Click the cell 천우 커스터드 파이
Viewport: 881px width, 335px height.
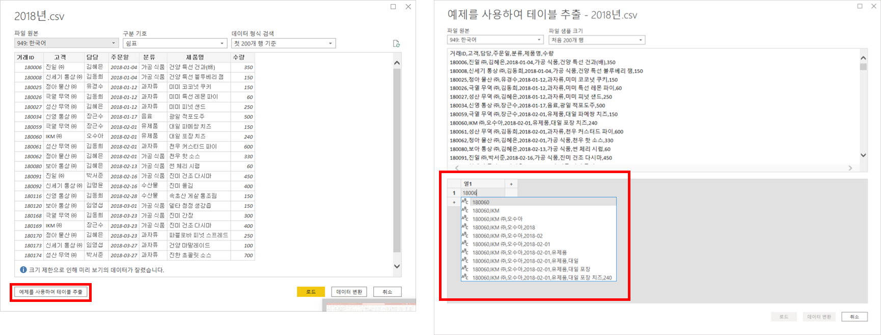tap(199, 146)
